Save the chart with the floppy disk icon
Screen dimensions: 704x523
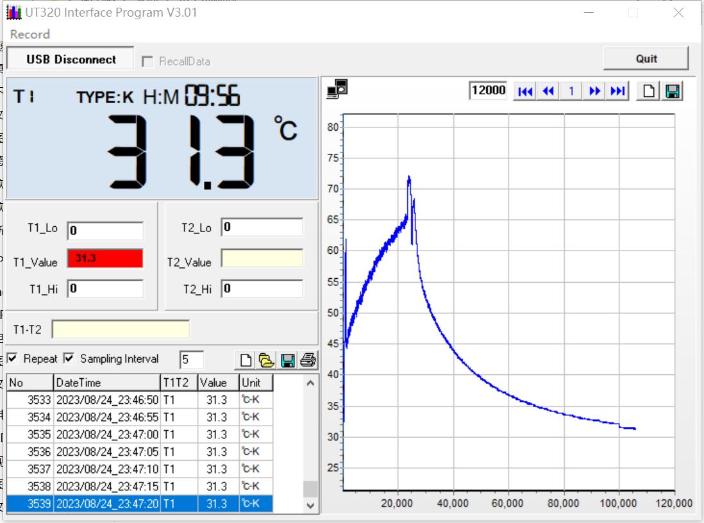pos(672,91)
